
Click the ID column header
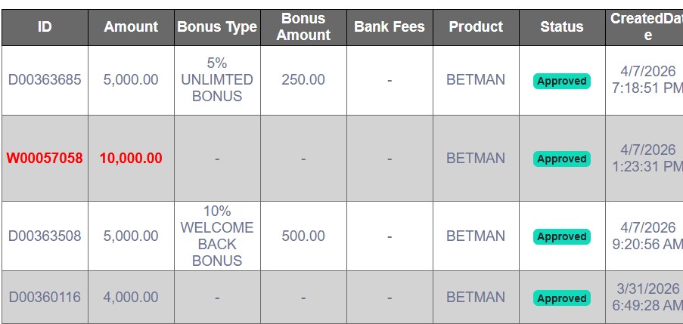45,27
